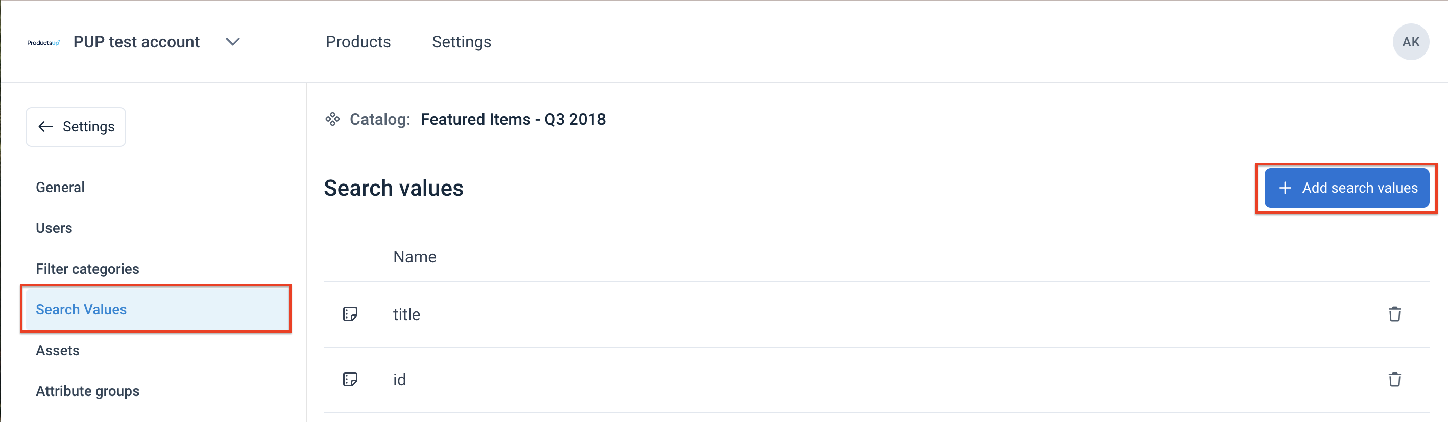1448x422 pixels.
Task: Click the back arrow beside Settings
Action: pos(45,126)
